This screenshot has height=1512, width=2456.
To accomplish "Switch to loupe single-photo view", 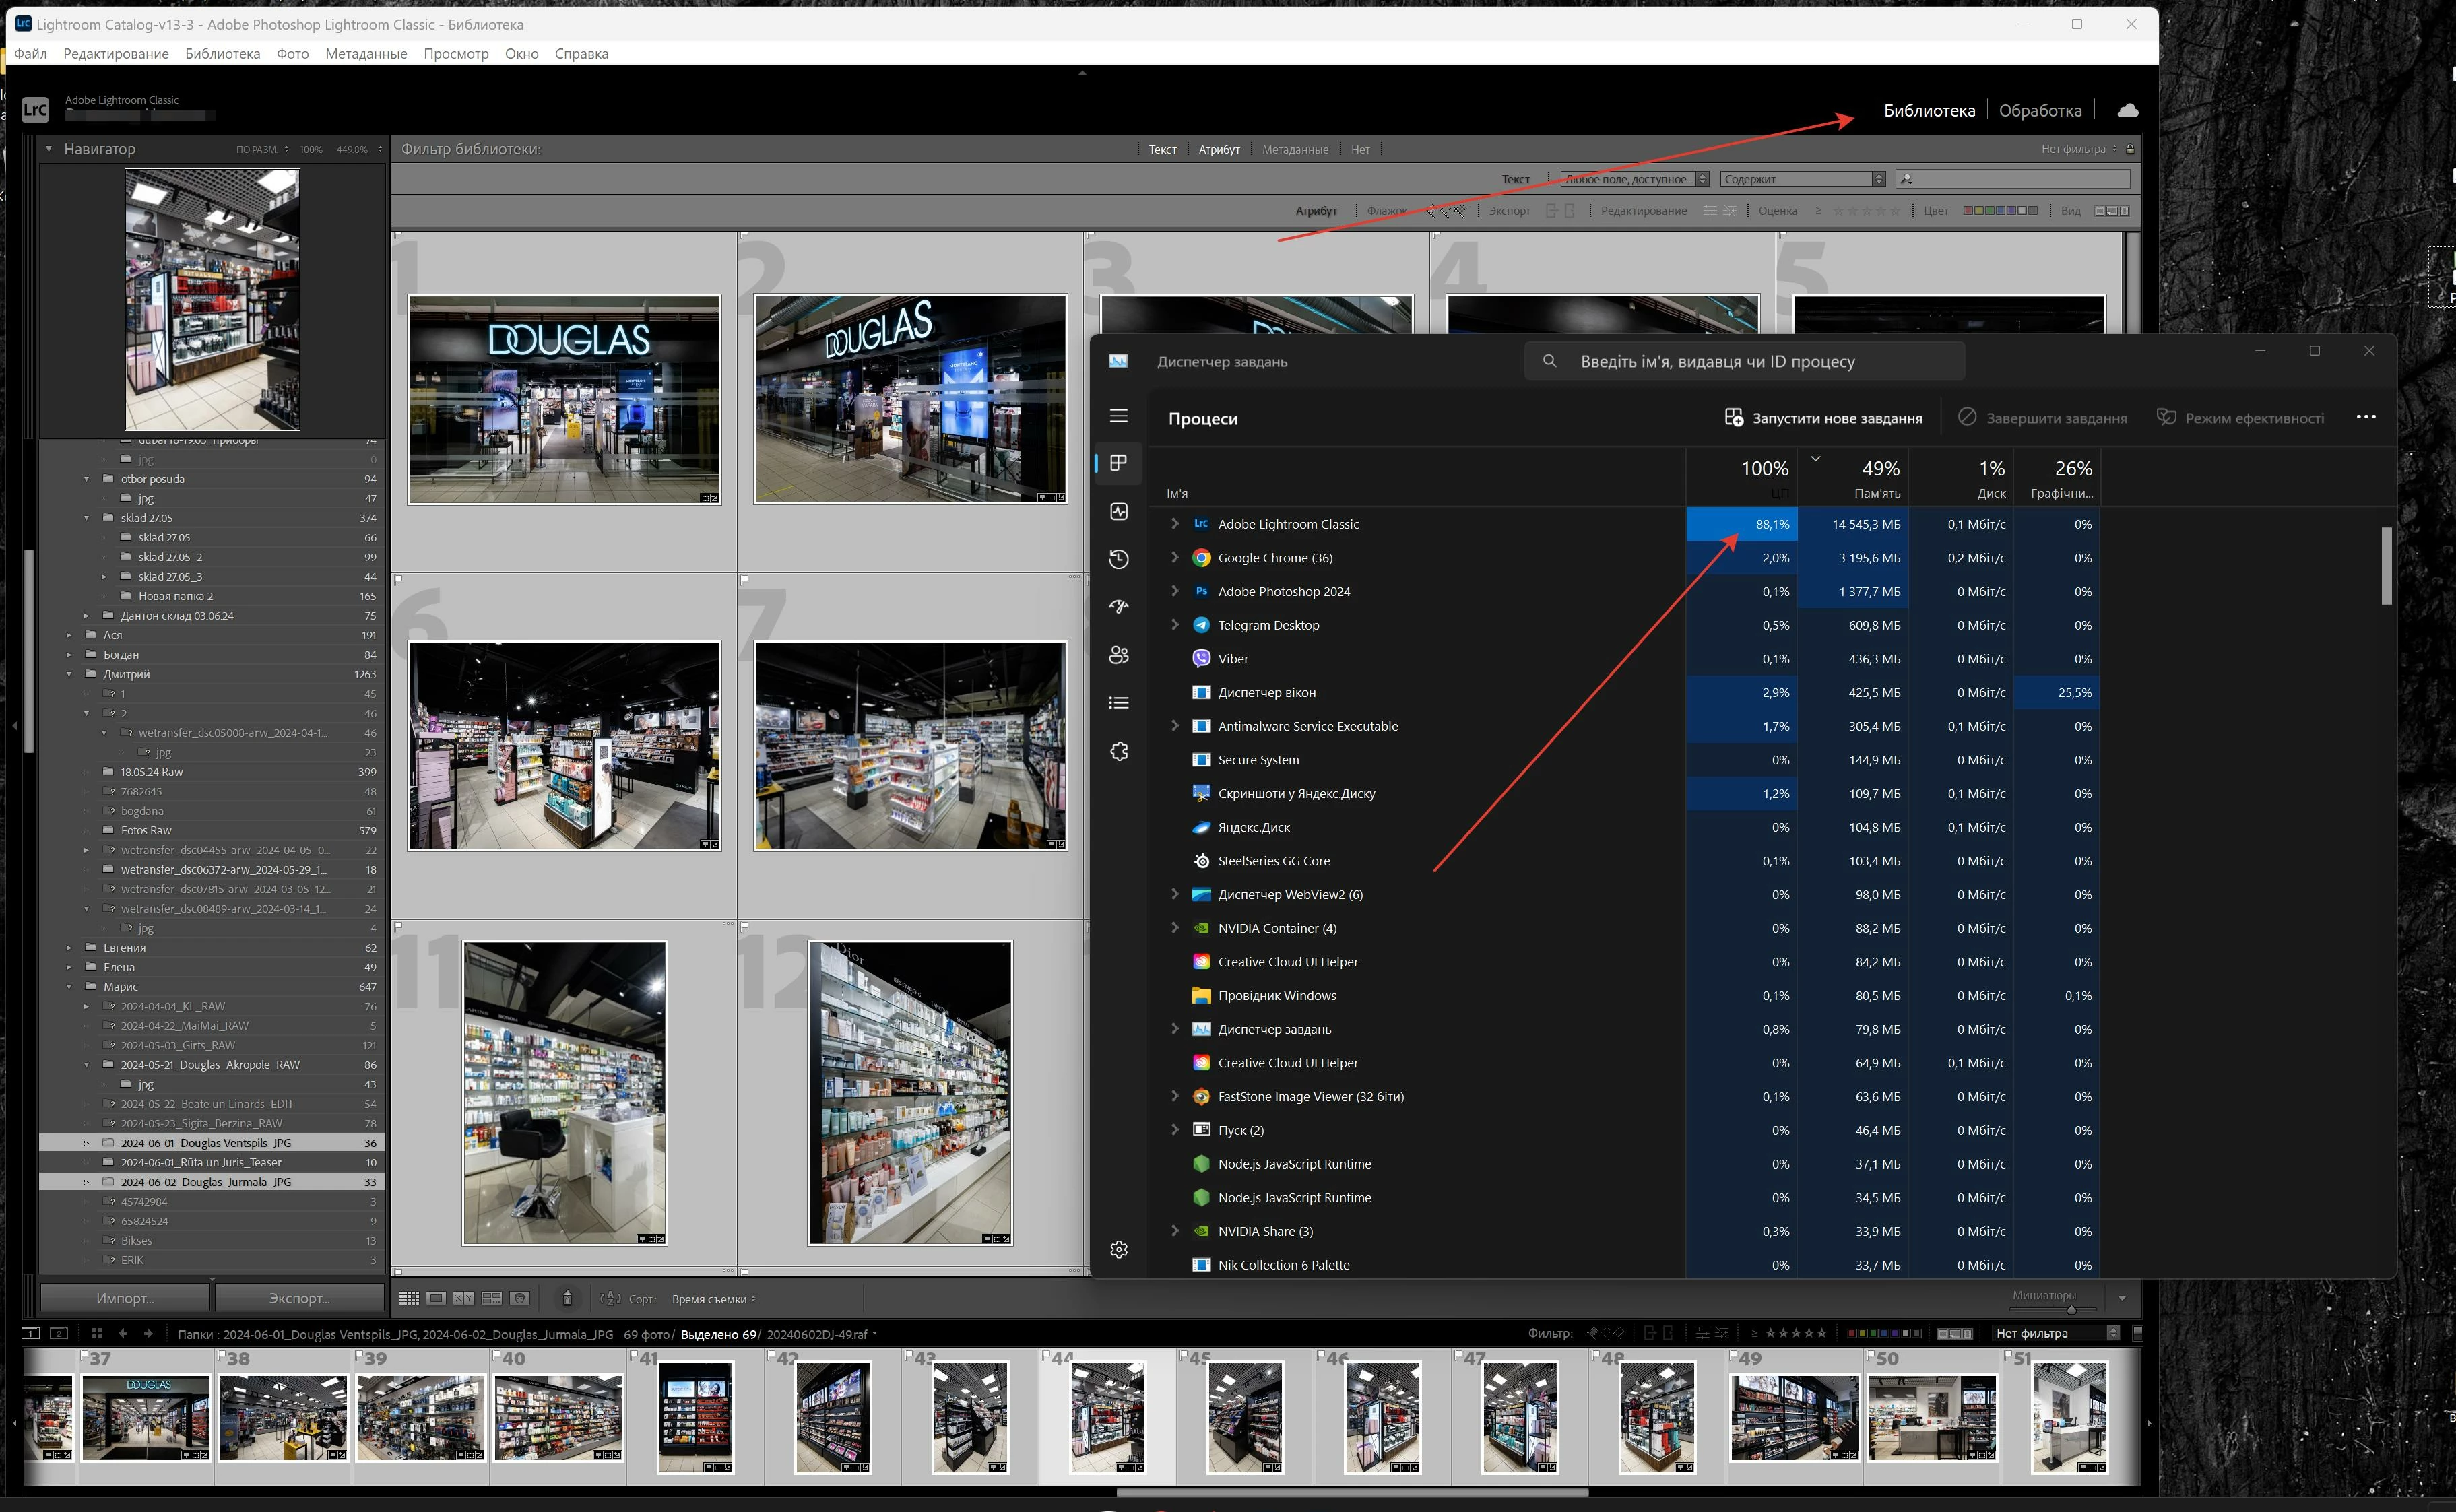I will (436, 1298).
